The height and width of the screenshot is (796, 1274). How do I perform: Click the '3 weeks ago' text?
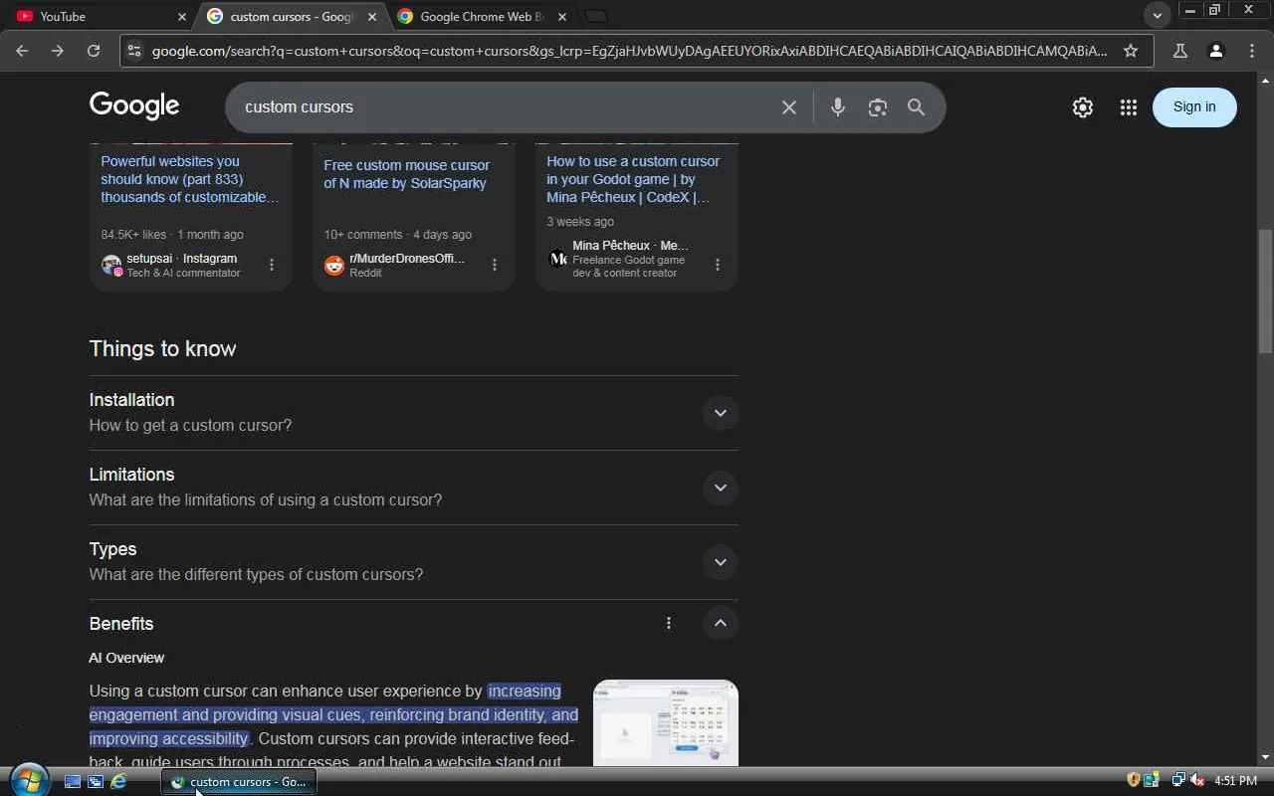[580, 222]
